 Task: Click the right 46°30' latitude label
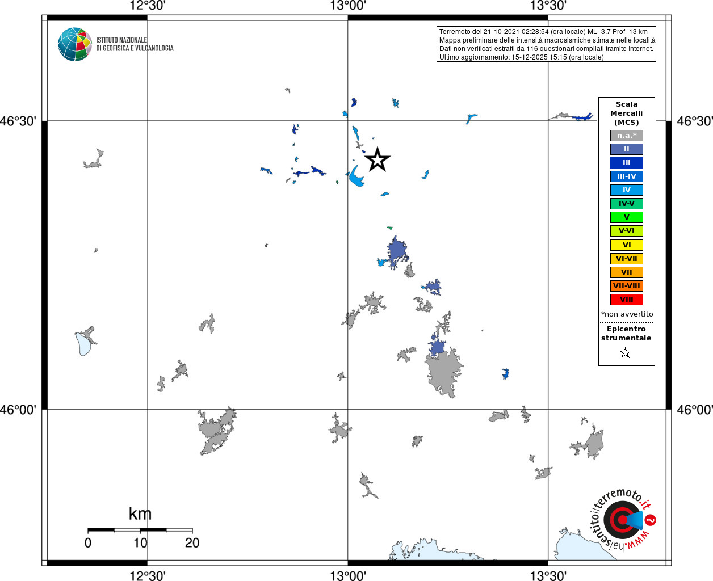695,121
